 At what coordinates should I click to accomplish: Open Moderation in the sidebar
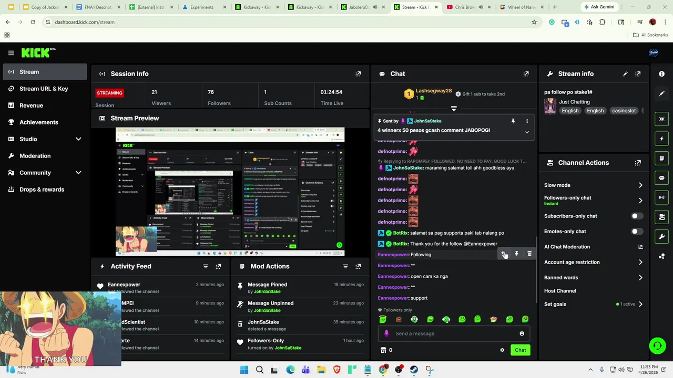(x=45, y=156)
